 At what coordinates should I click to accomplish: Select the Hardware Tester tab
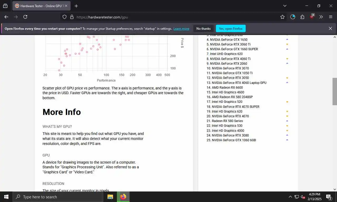(x=41, y=6)
